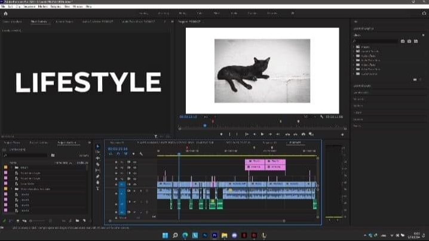This screenshot has width=429, height=241.
Task: Open Program monitor button editor plus
Action: click(x=342, y=134)
